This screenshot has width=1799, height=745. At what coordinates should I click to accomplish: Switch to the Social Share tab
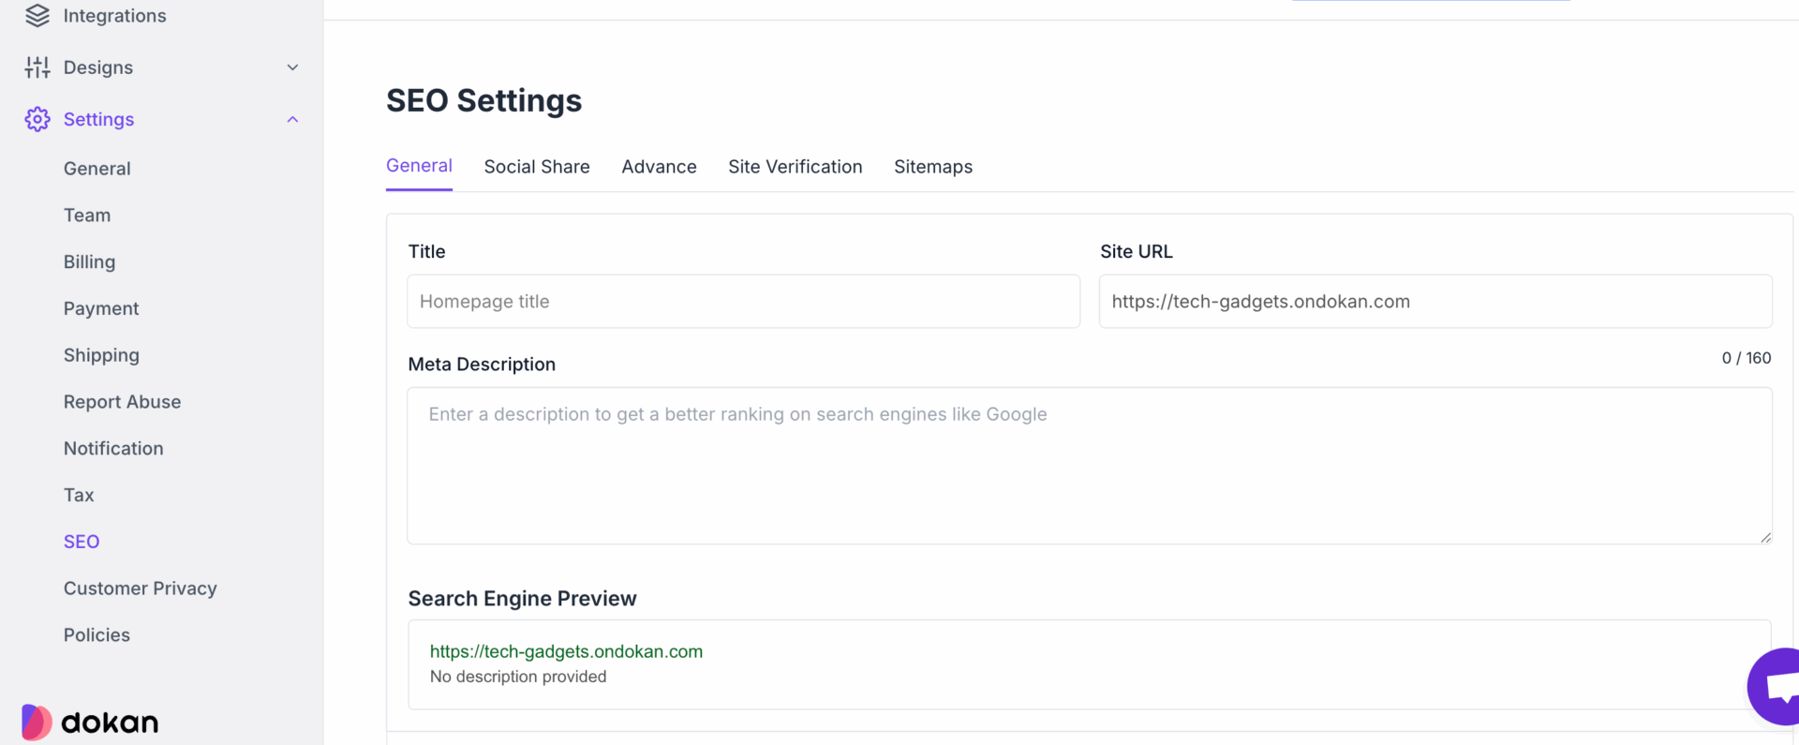click(537, 167)
